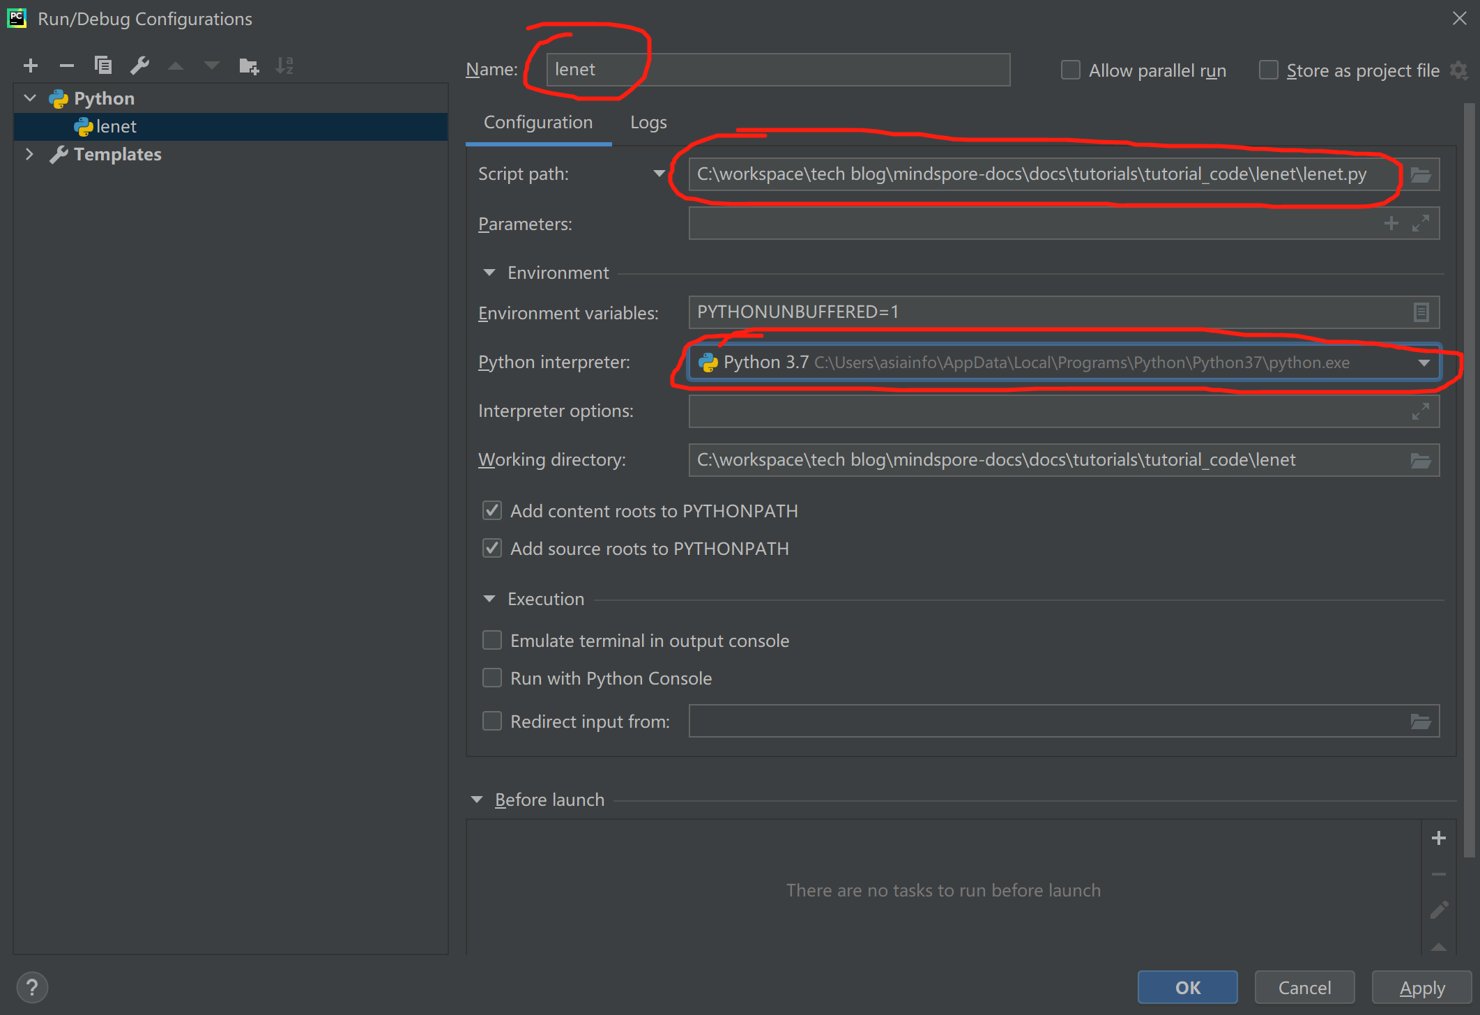Enable Allow parallel run checkbox
Image resolution: width=1480 pixels, height=1015 pixels.
(x=1070, y=70)
